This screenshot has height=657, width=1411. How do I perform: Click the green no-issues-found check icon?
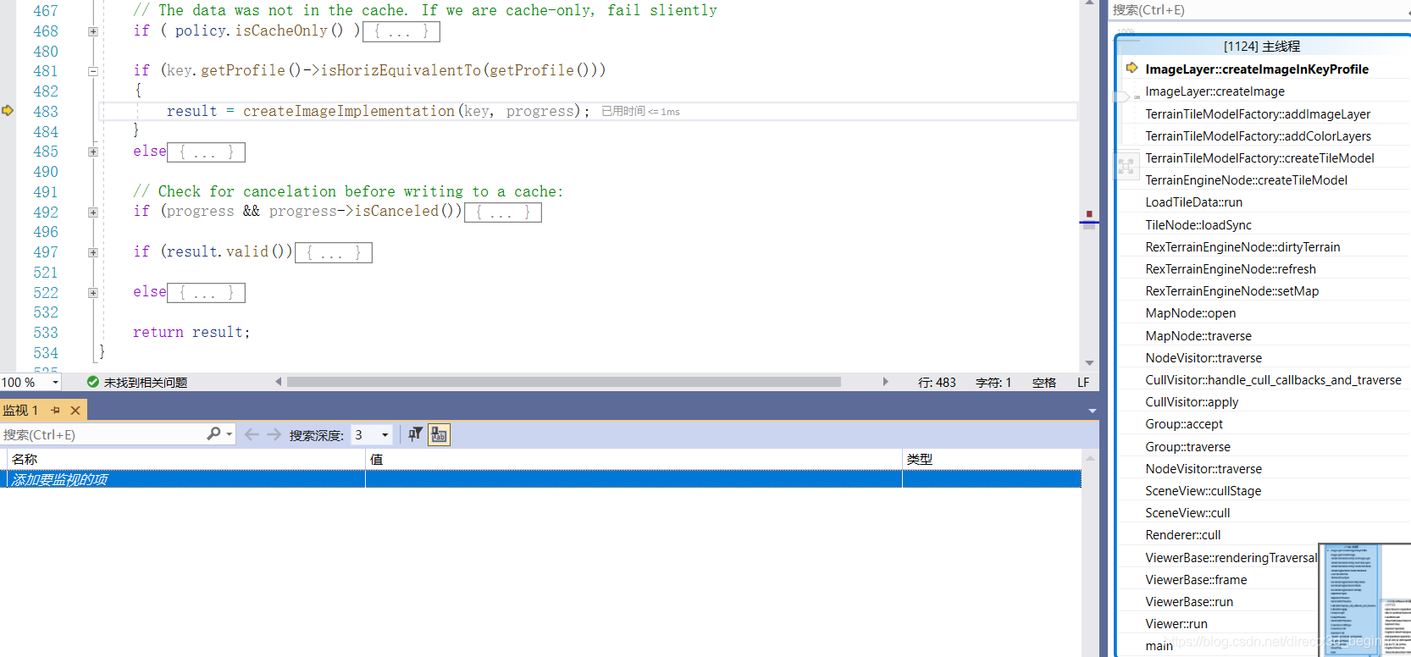click(x=93, y=382)
